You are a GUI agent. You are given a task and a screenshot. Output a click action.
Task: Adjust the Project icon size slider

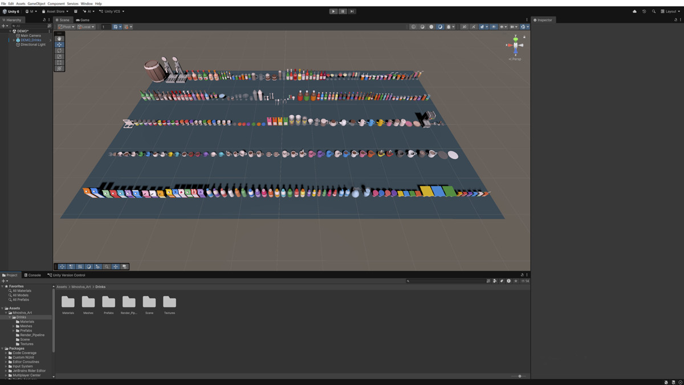[520, 376]
